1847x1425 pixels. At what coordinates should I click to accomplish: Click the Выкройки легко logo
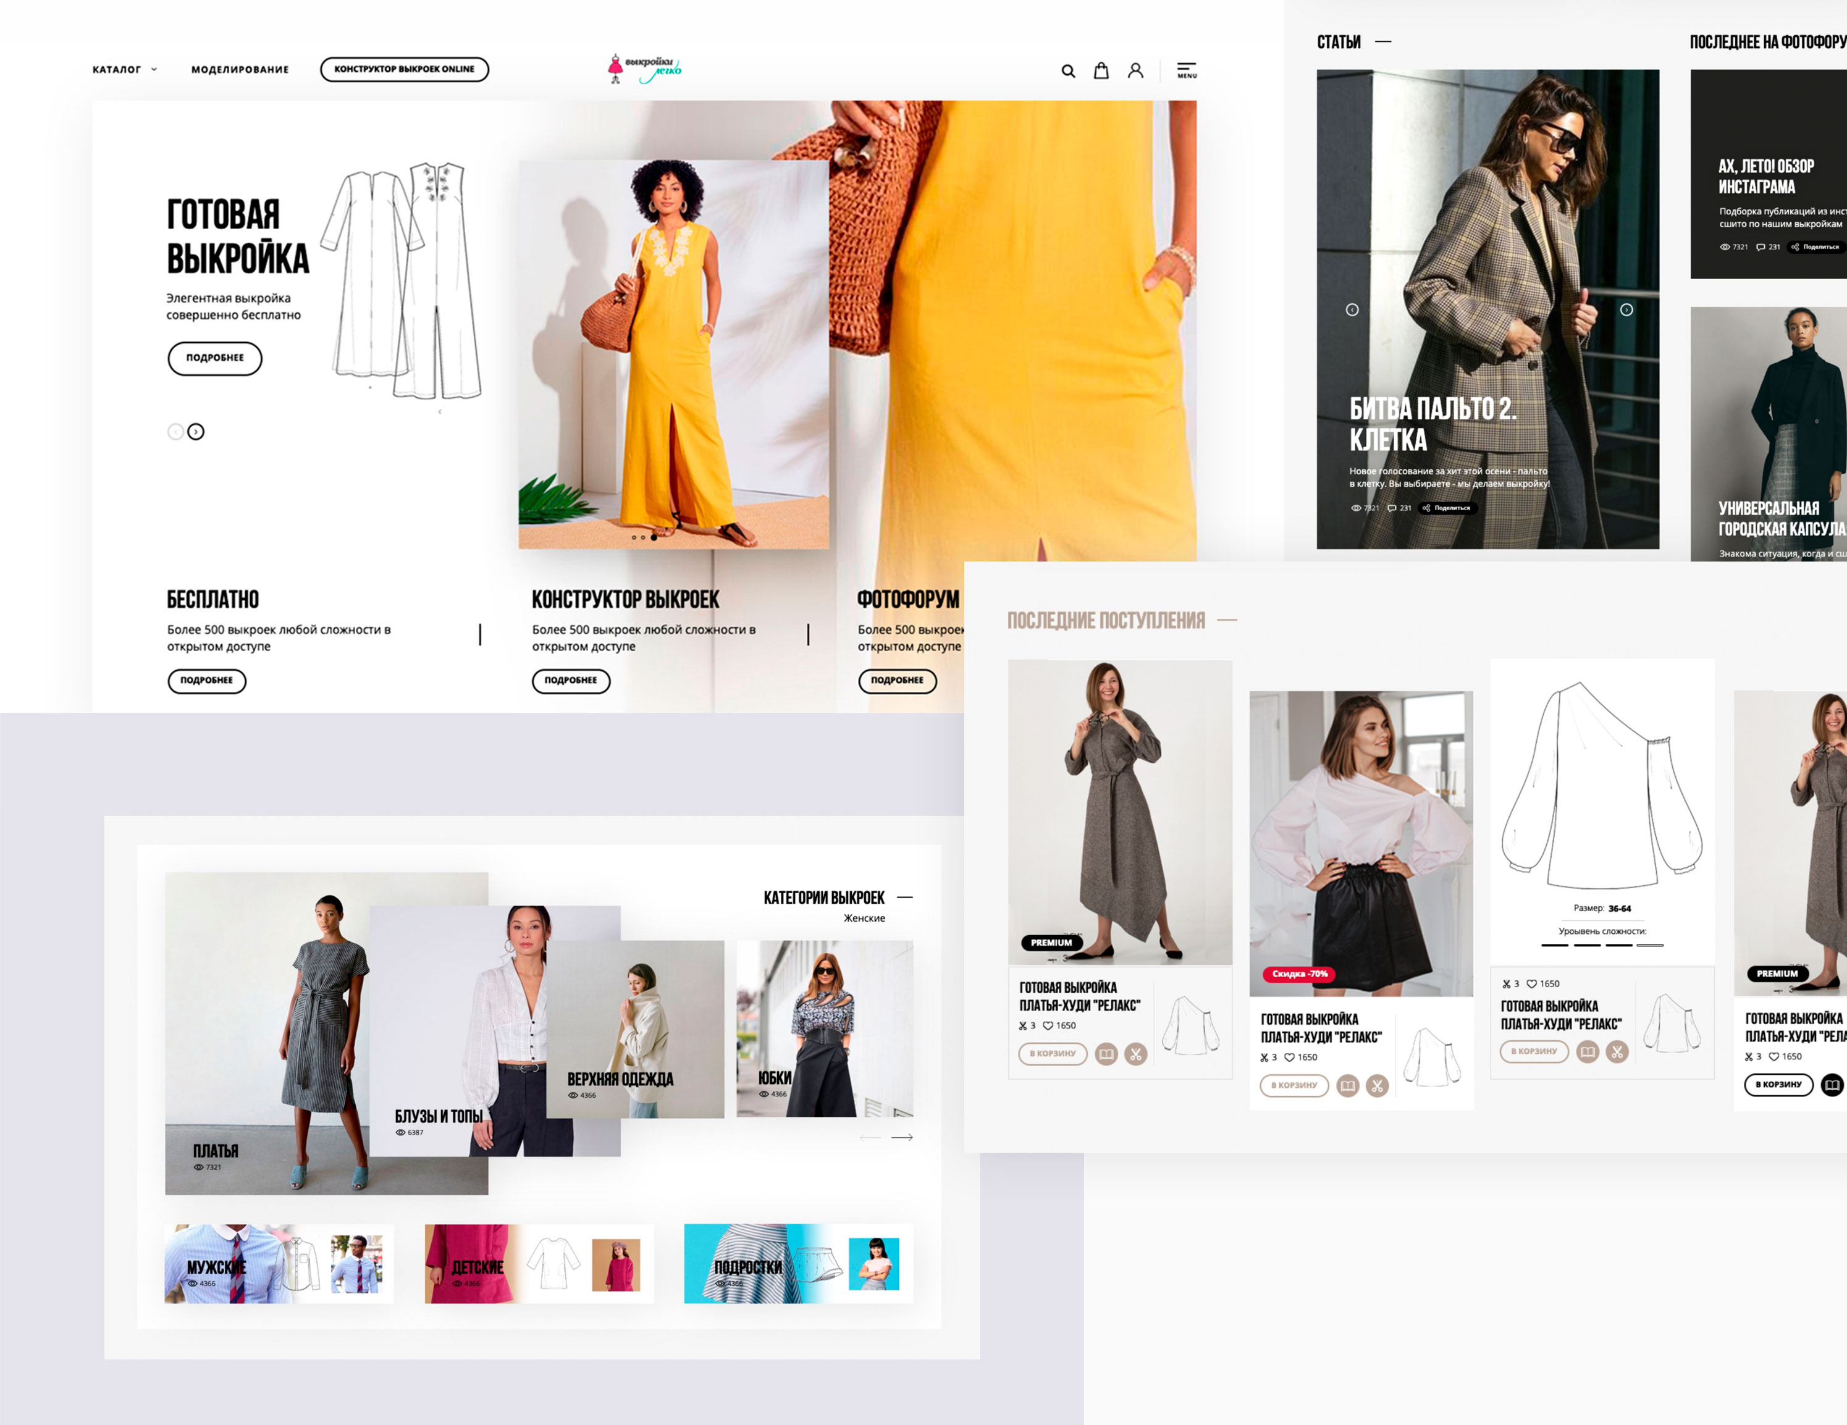(x=644, y=69)
